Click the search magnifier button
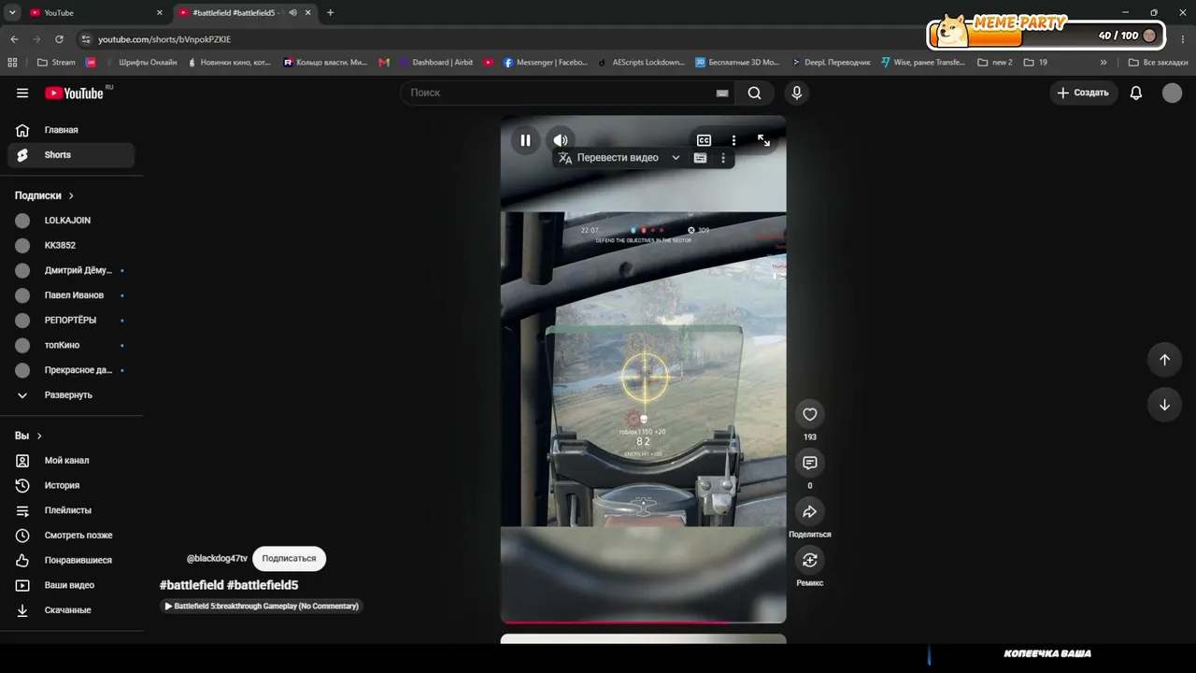Viewport: 1196px width, 673px height. (754, 93)
